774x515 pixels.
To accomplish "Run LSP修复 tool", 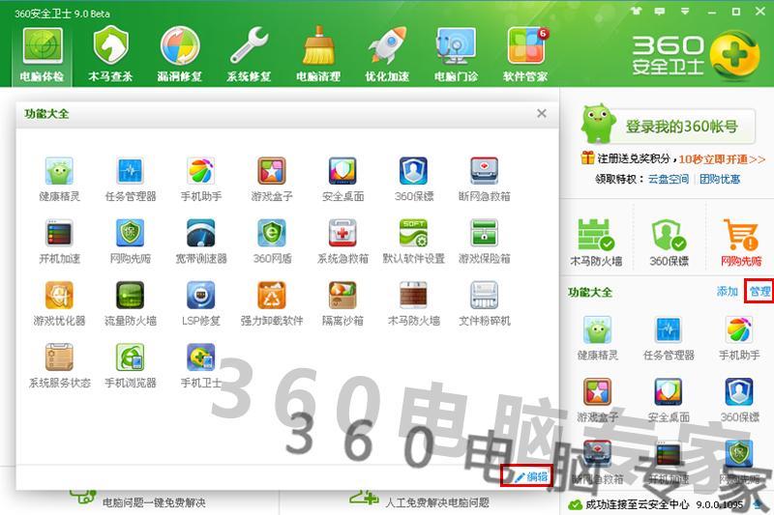I will tap(201, 303).
